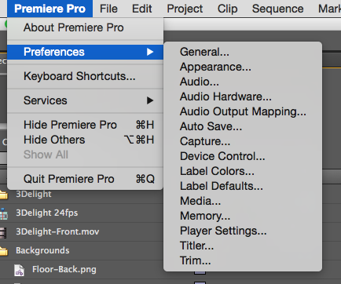Expand the Services submenu arrow
The height and width of the screenshot is (284, 341).
point(150,100)
